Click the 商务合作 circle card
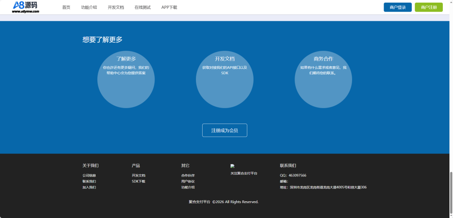 pyautogui.click(x=323, y=79)
